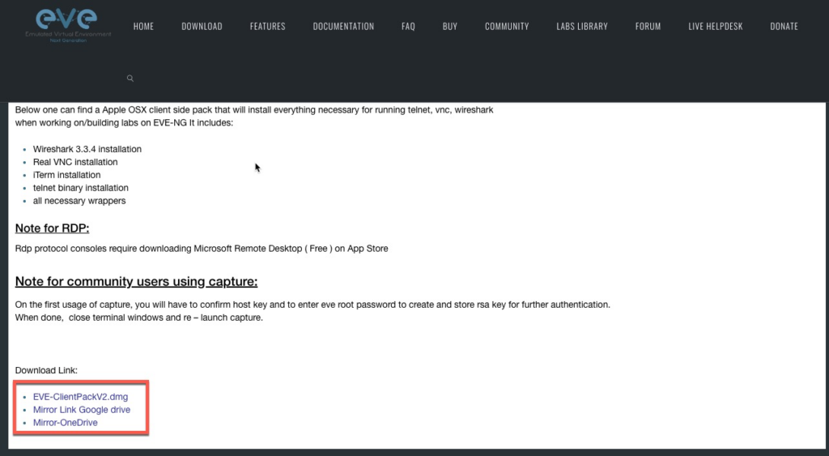The height and width of the screenshot is (456, 829).
Task: Download EVE-ClientPackV2.dmg
Action: tap(80, 397)
